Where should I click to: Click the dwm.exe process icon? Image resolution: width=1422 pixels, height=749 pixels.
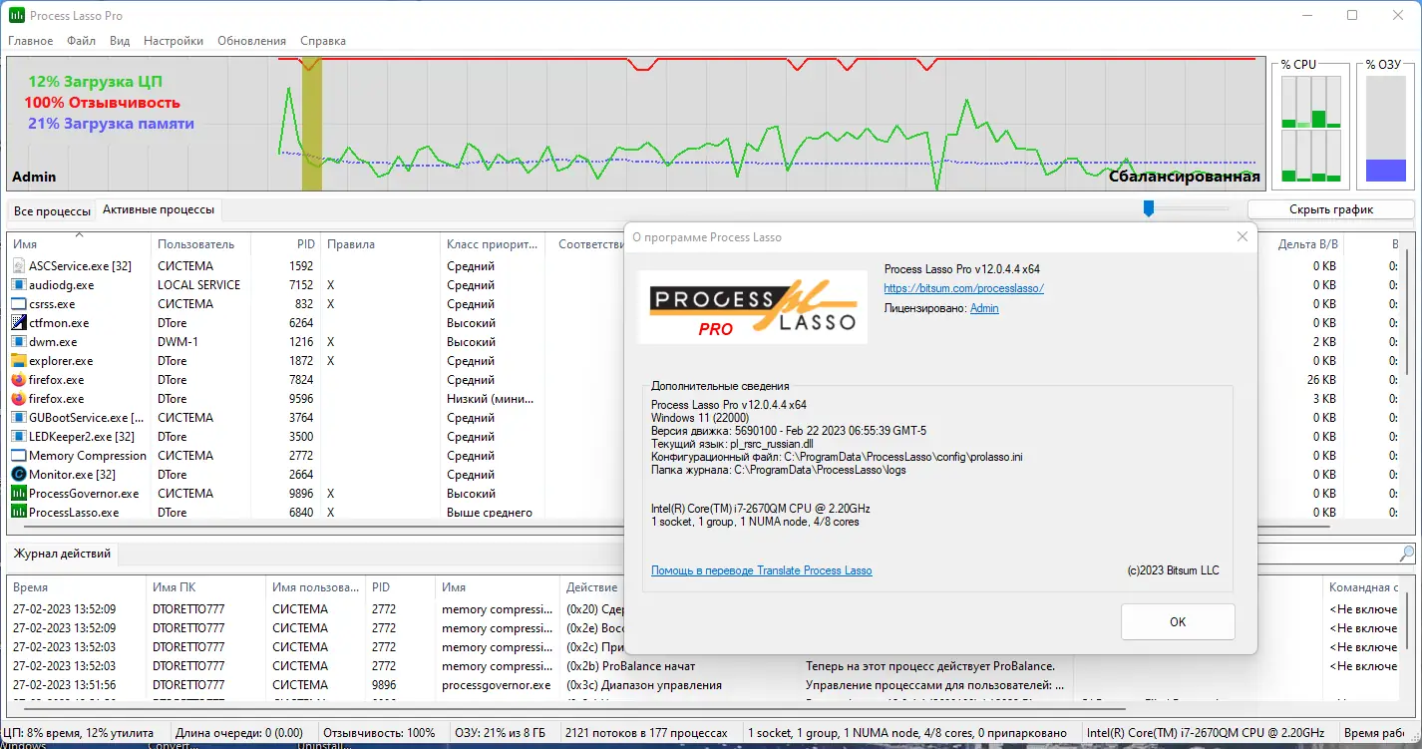click(x=17, y=341)
